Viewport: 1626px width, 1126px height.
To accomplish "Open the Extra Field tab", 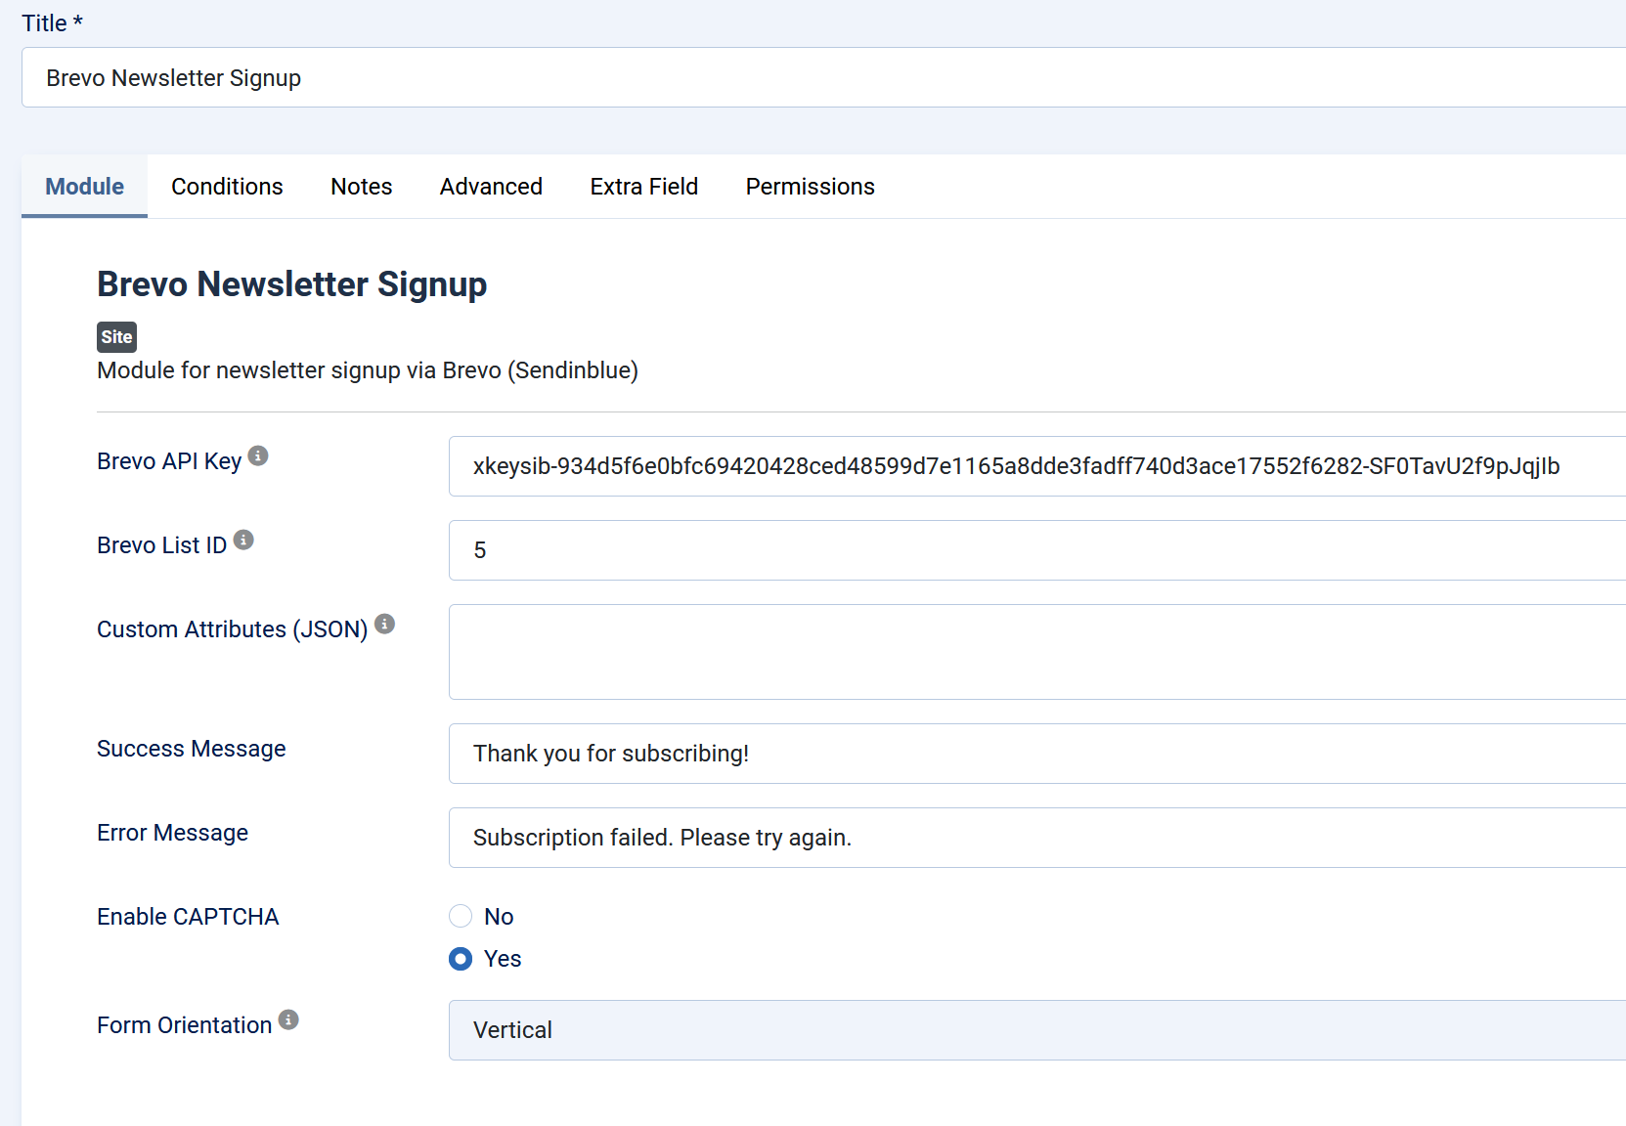I will point(643,187).
